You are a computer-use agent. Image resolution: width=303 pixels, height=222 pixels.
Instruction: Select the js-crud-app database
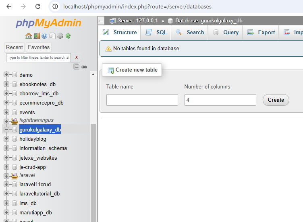[33, 167]
